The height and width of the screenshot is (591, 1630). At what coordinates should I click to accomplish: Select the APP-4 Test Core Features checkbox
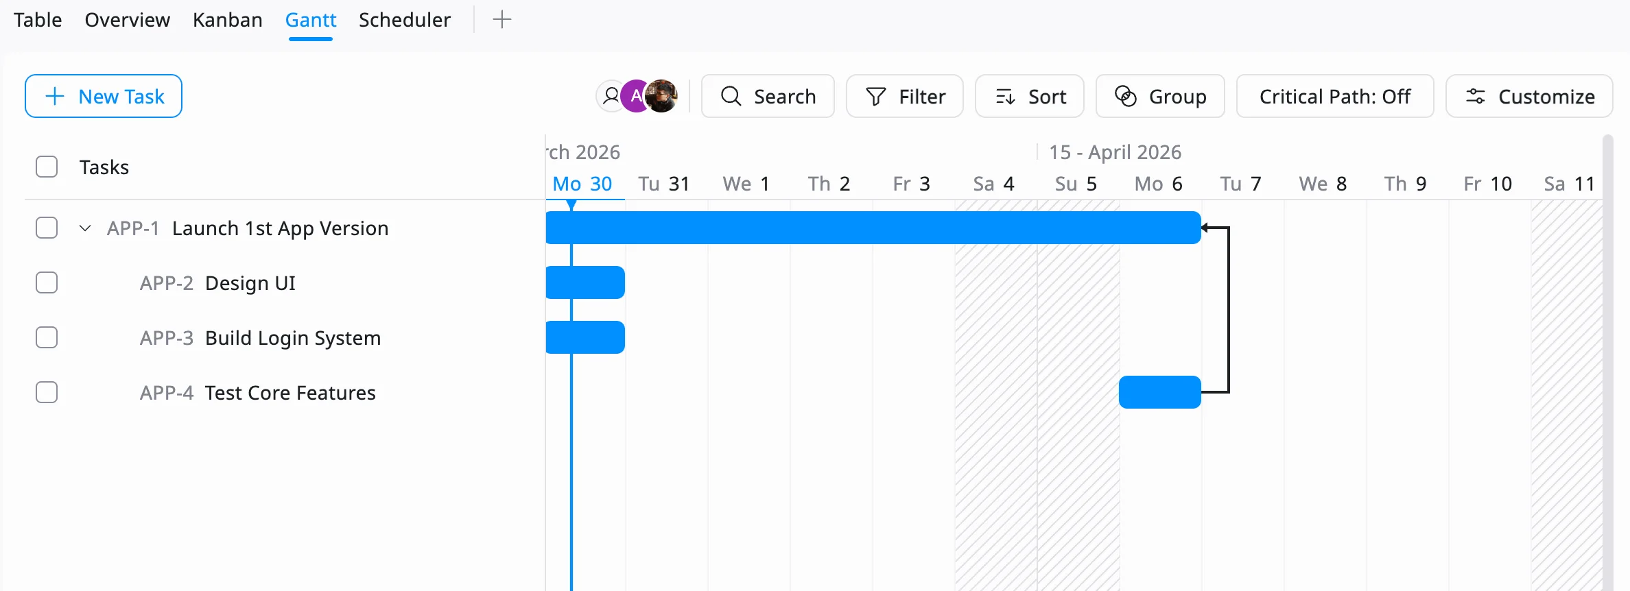coord(47,392)
